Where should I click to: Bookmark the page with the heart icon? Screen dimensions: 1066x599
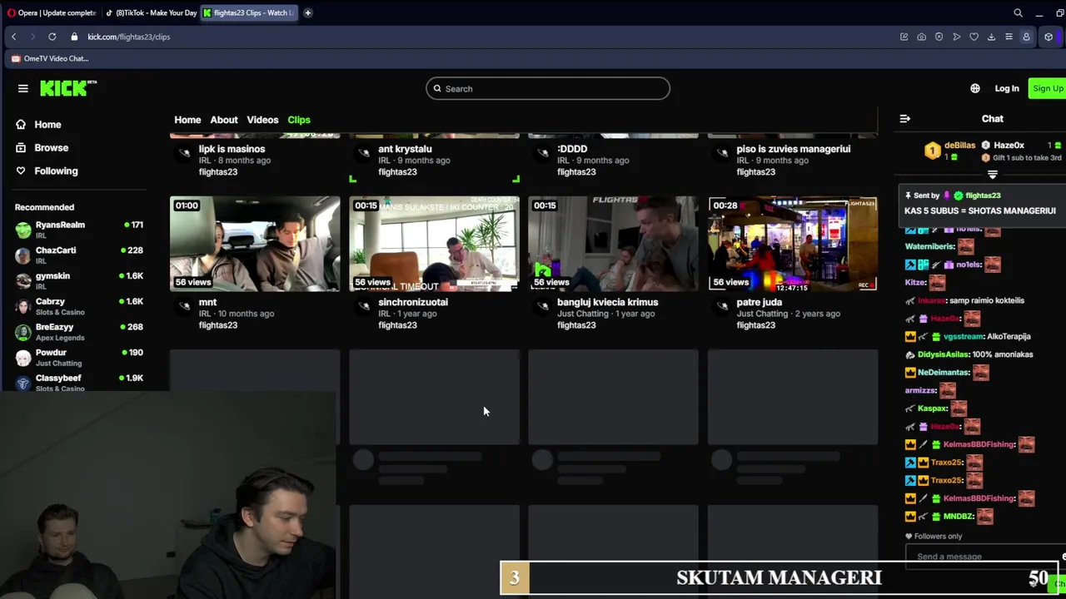974,37
